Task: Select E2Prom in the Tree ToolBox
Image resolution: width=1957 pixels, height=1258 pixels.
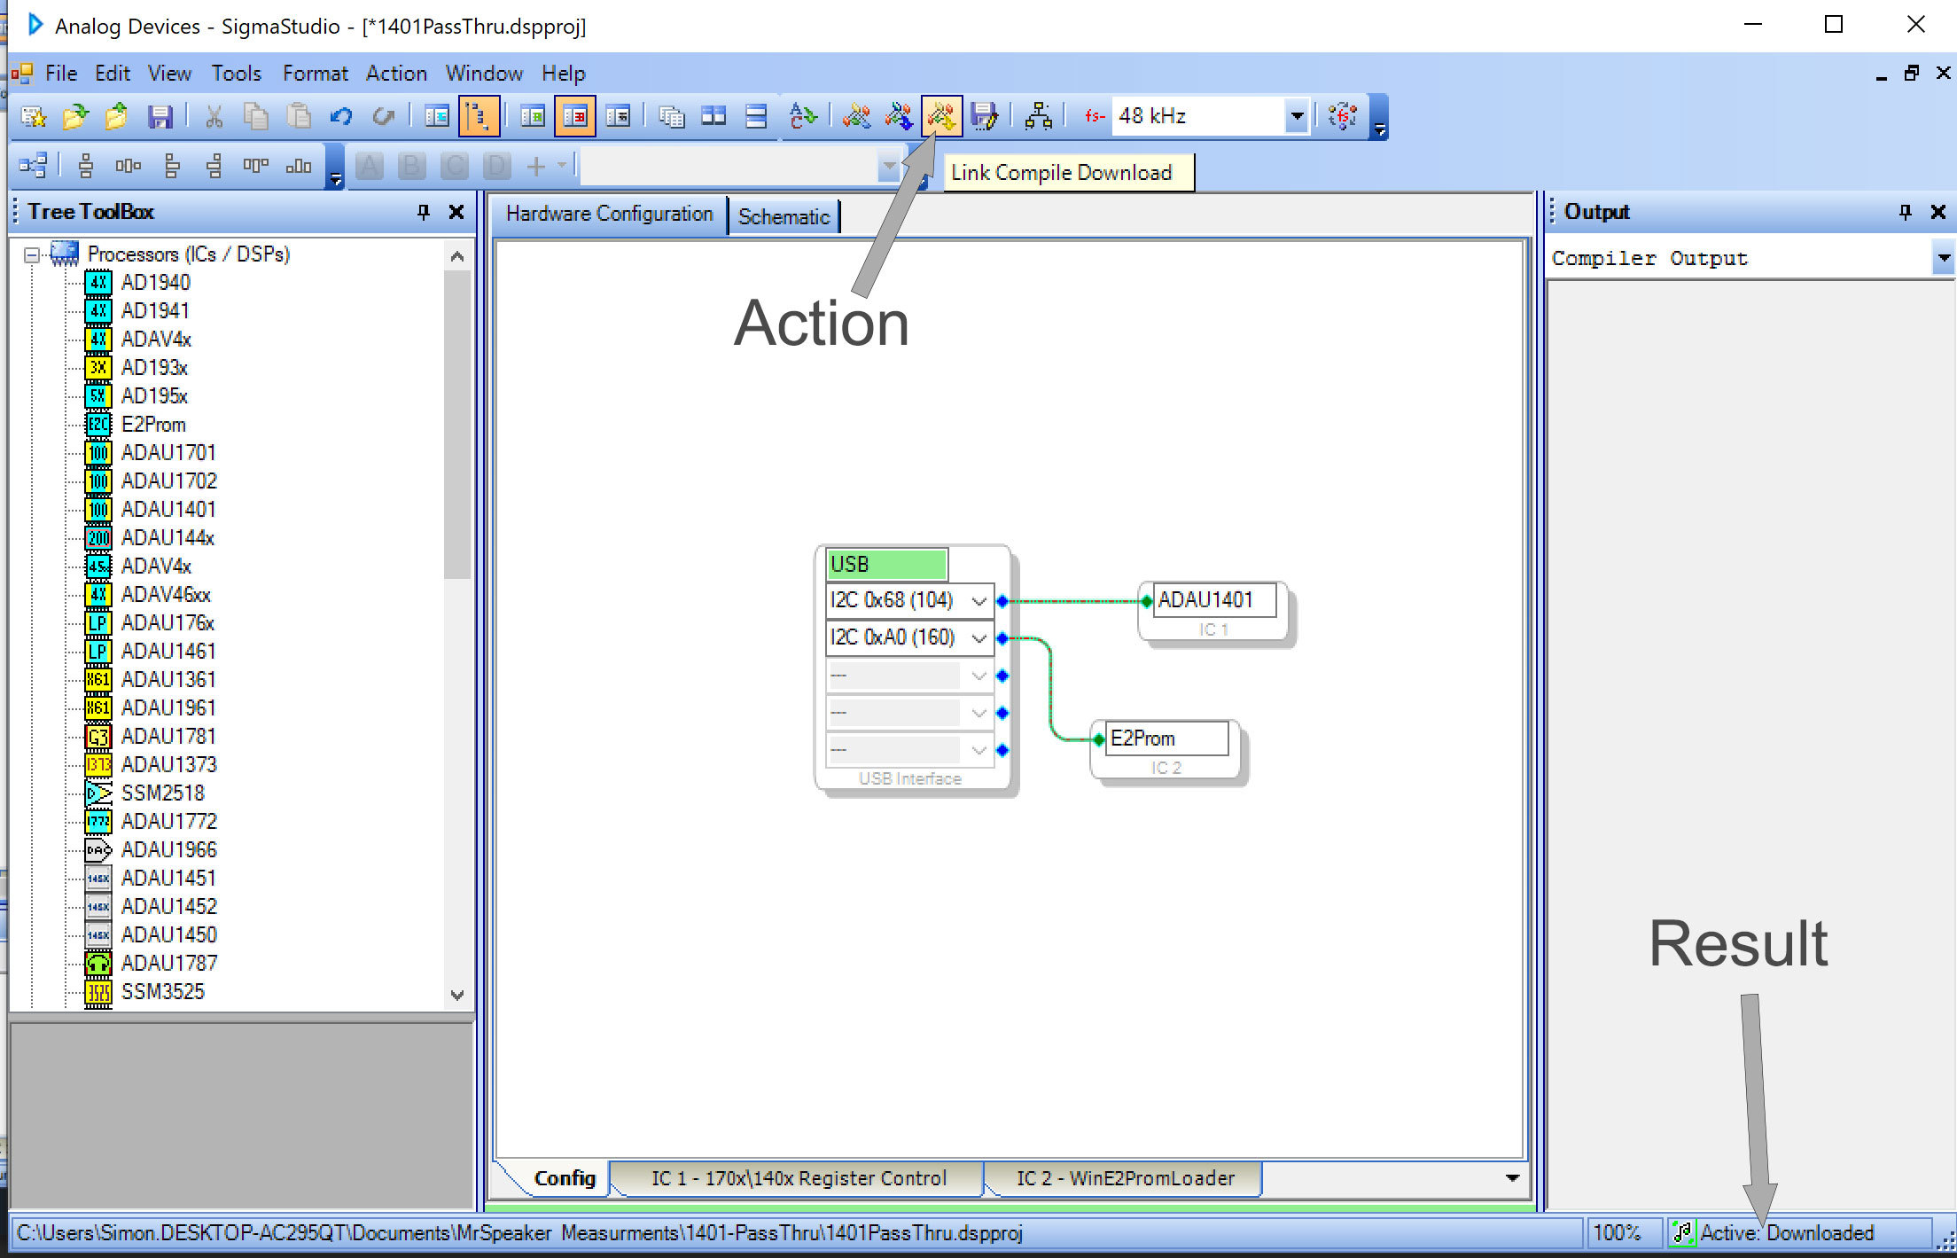Action: [153, 425]
